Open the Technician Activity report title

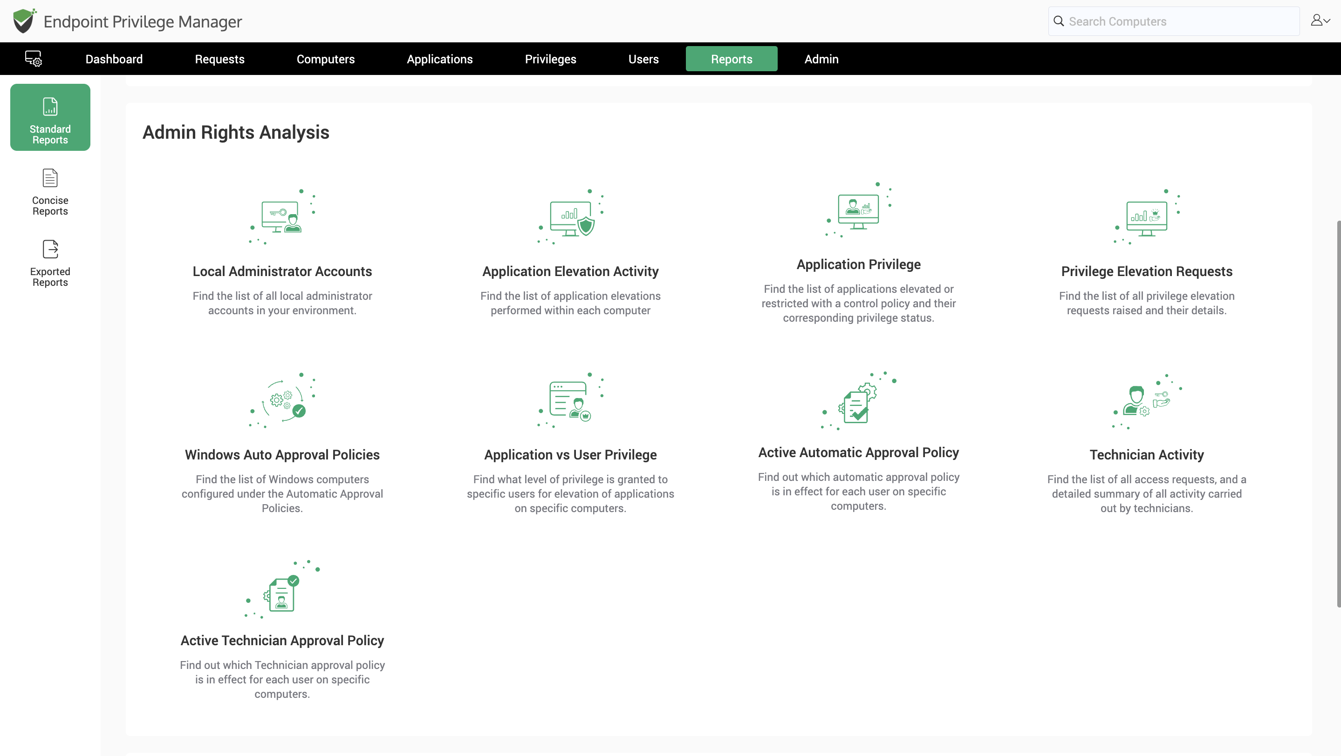(x=1147, y=454)
